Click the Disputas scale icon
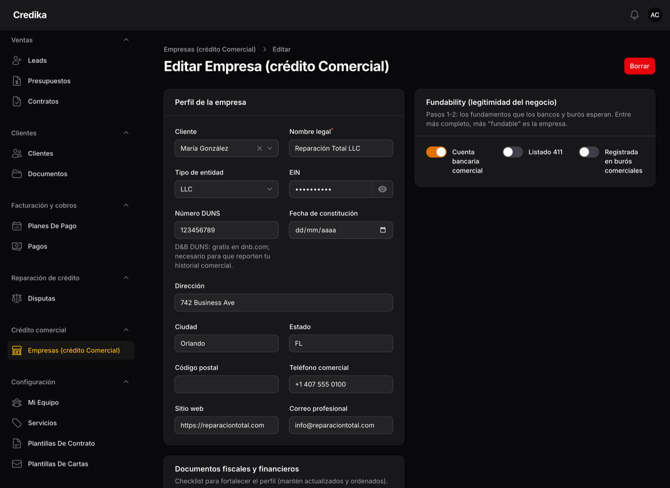670x488 pixels. click(x=17, y=298)
